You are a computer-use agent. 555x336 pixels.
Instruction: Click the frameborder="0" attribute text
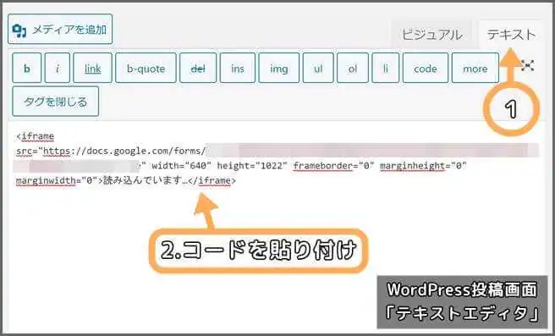(333, 166)
